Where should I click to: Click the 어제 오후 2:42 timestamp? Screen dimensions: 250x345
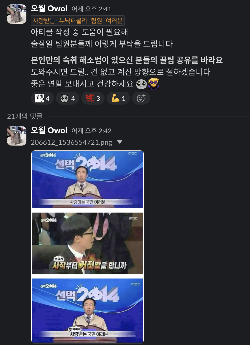(x=91, y=131)
